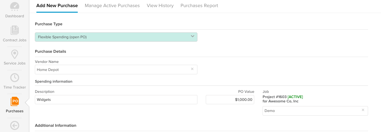The width and height of the screenshot is (381, 132).
Task: Switch to View History tab
Action: click(160, 6)
